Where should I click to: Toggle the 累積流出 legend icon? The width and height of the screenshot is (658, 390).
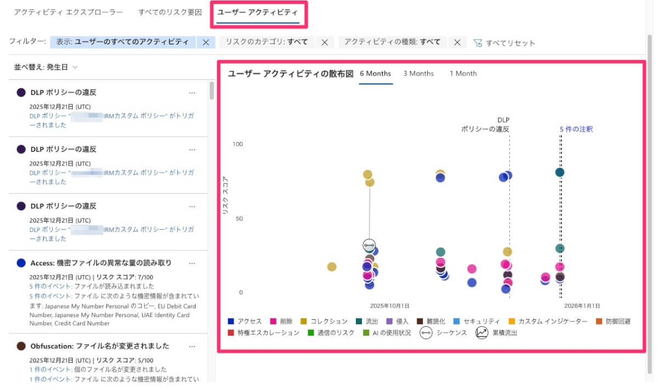point(481,332)
